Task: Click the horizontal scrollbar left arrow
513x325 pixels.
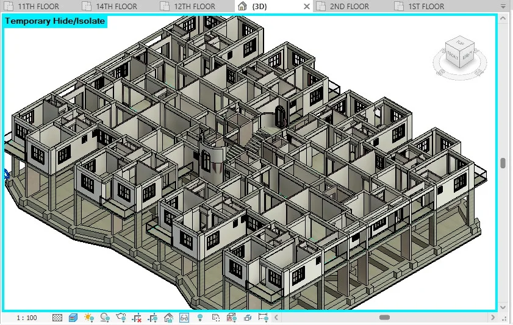Action: pos(276,317)
